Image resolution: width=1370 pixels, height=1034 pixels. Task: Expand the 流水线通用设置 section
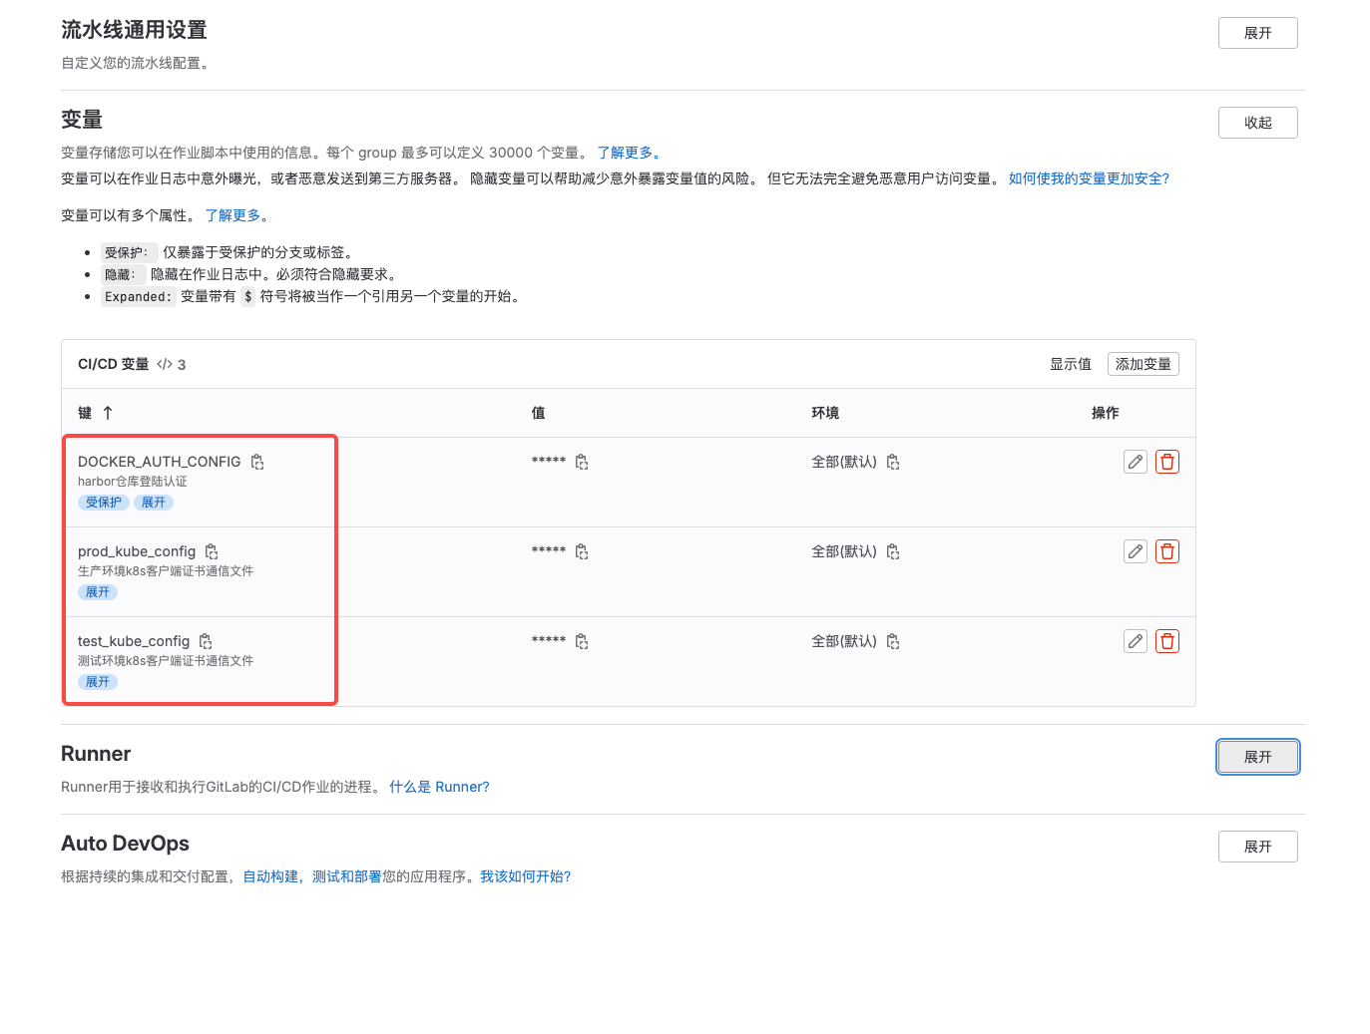pyautogui.click(x=1257, y=33)
